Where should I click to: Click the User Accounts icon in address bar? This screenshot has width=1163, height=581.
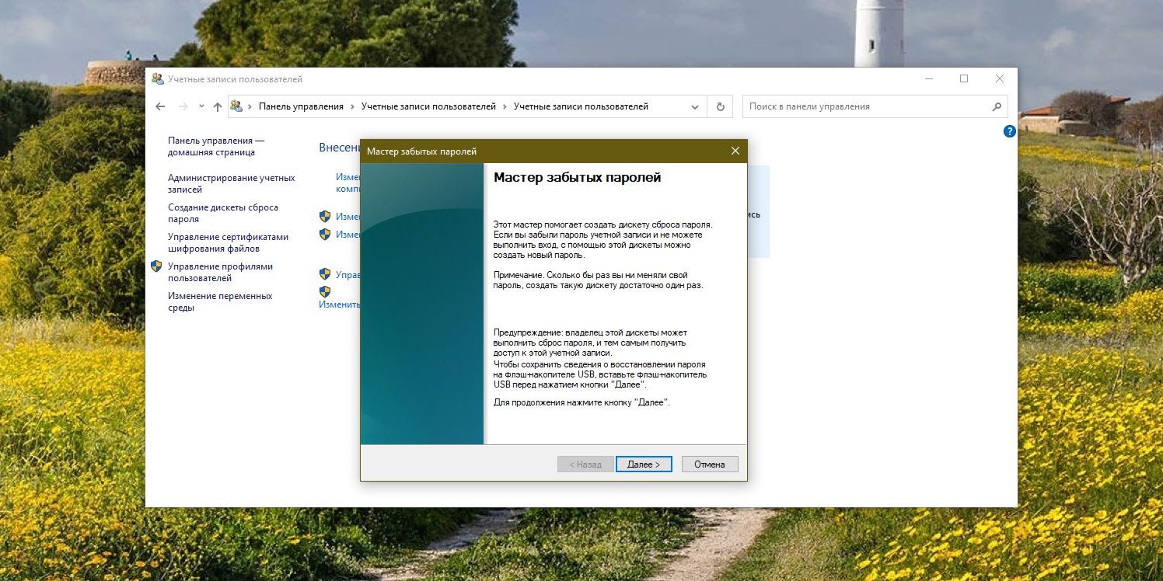[236, 106]
